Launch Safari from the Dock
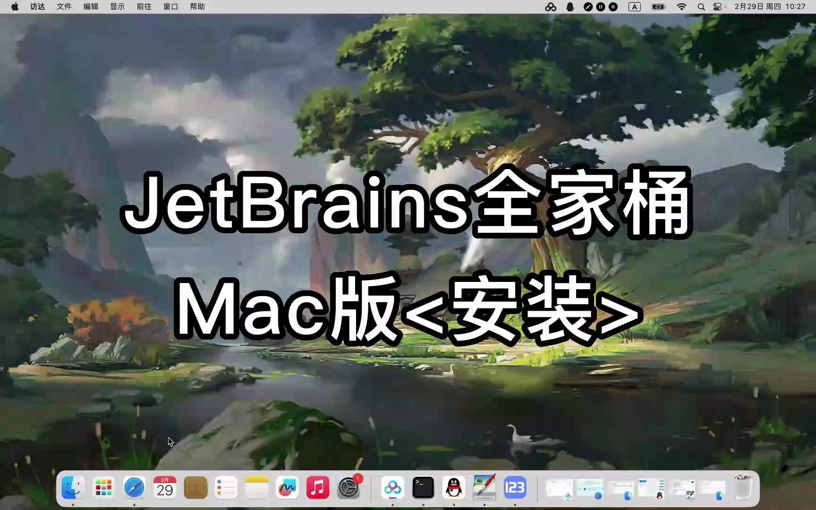Image resolution: width=816 pixels, height=510 pixels. [x=134, y=487]
